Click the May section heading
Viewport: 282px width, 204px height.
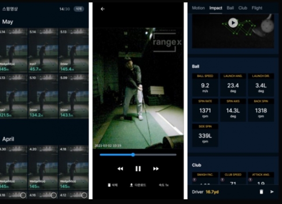pos(7,22)
